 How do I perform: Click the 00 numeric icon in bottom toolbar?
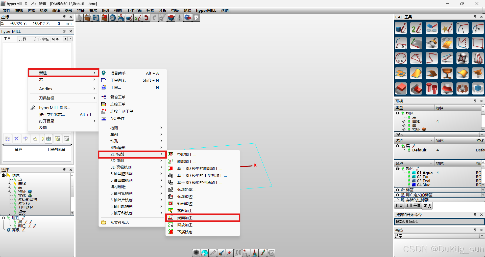(x=238, y=253)
